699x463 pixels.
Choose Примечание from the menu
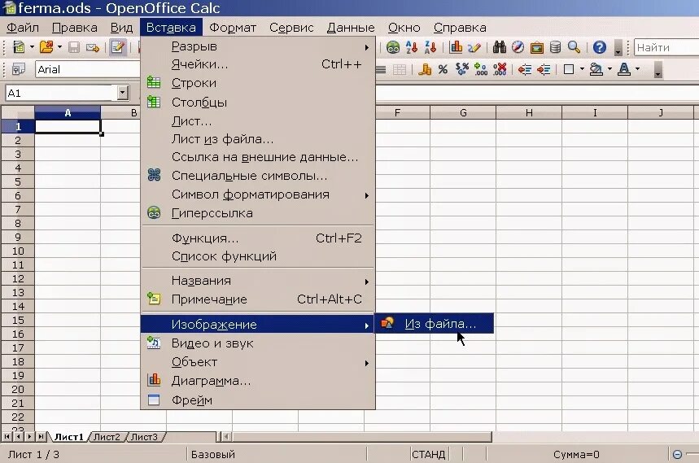coord(258,299)
